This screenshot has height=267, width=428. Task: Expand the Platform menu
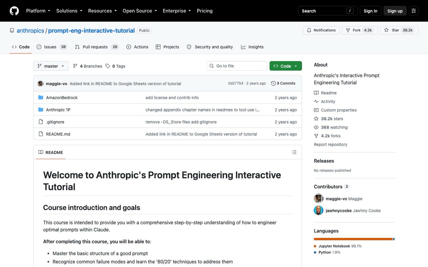pos(38,11)
